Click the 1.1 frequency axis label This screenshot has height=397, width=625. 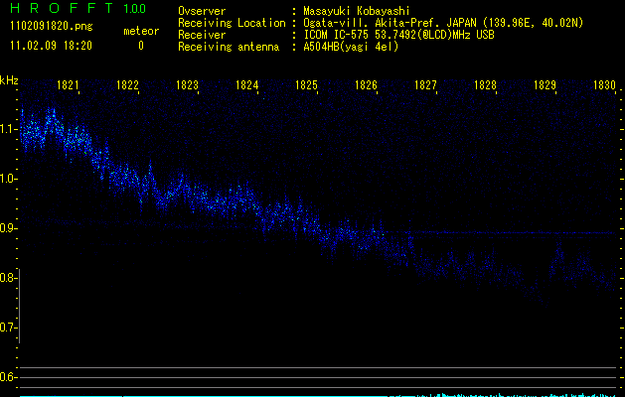[x=8, y=129]
